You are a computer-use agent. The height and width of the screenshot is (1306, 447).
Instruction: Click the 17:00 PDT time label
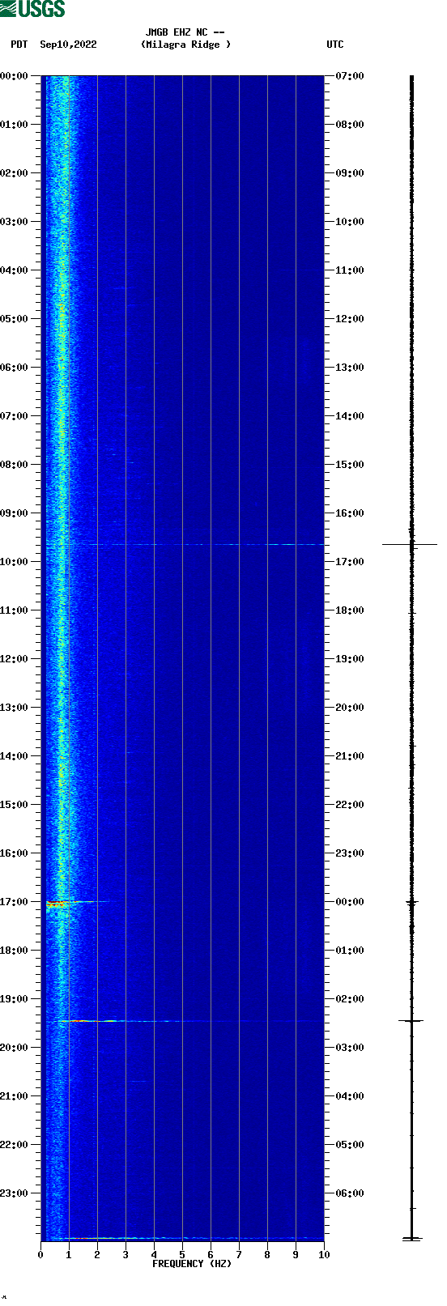[x=14, y=902]
